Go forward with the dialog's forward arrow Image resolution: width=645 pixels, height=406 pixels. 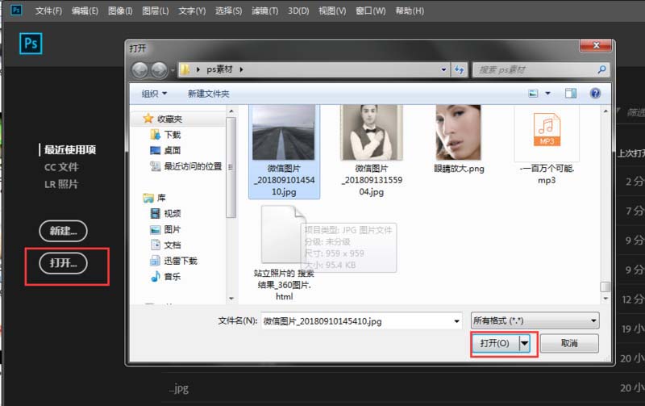[x=159, y=70]
